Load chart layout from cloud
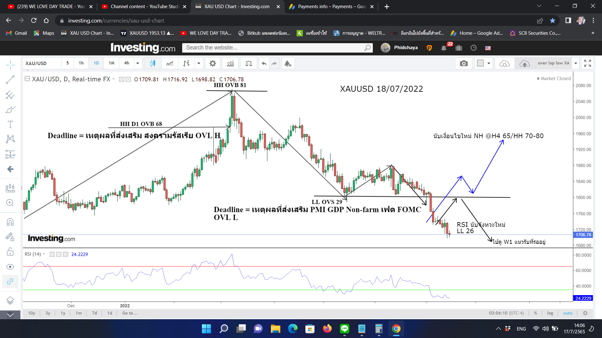Viewport: 602px width, 338px height. pos(504,64)
